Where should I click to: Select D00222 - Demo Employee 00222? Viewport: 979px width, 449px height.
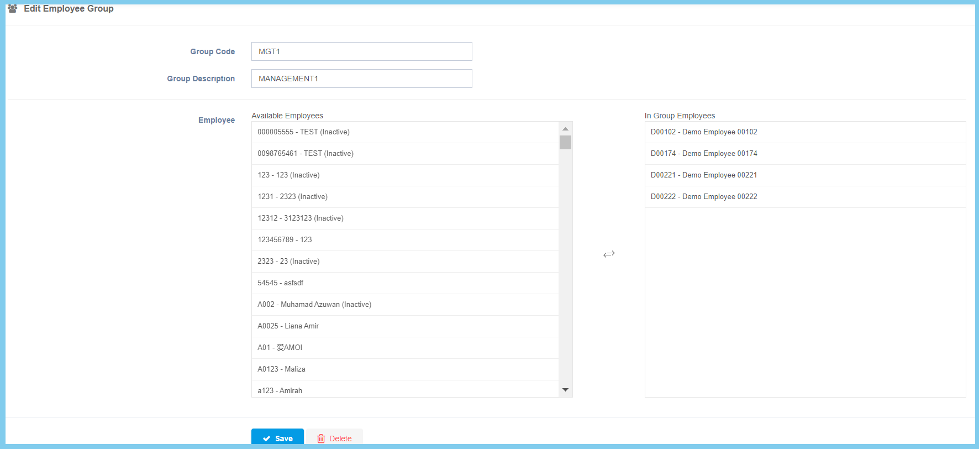click(x=804, y=197)
